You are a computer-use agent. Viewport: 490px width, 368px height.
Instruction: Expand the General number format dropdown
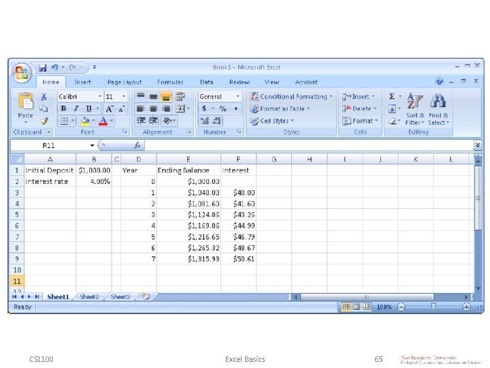[x=238, y=96]
